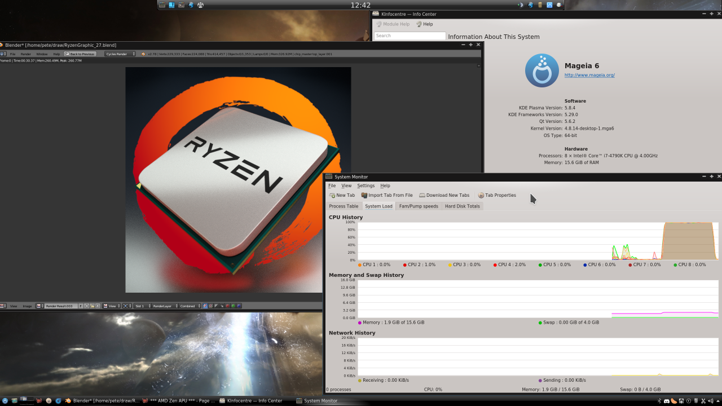
Task: Click the Bluetooth tray icon
Action: point(659,401)
